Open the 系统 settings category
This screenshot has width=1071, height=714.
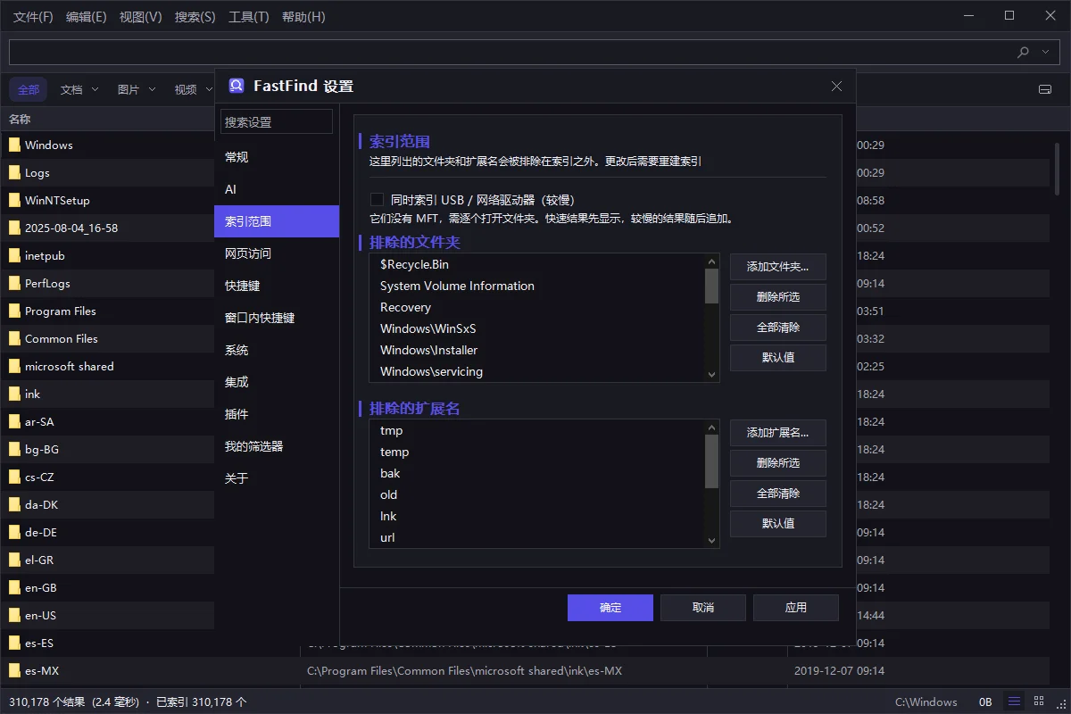click(277, 350)
